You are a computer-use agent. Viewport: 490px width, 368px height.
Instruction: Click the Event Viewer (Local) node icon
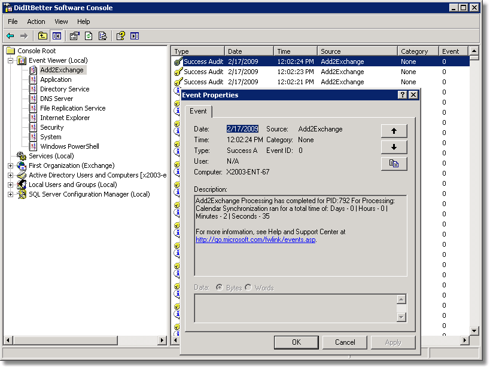point(22,60)
